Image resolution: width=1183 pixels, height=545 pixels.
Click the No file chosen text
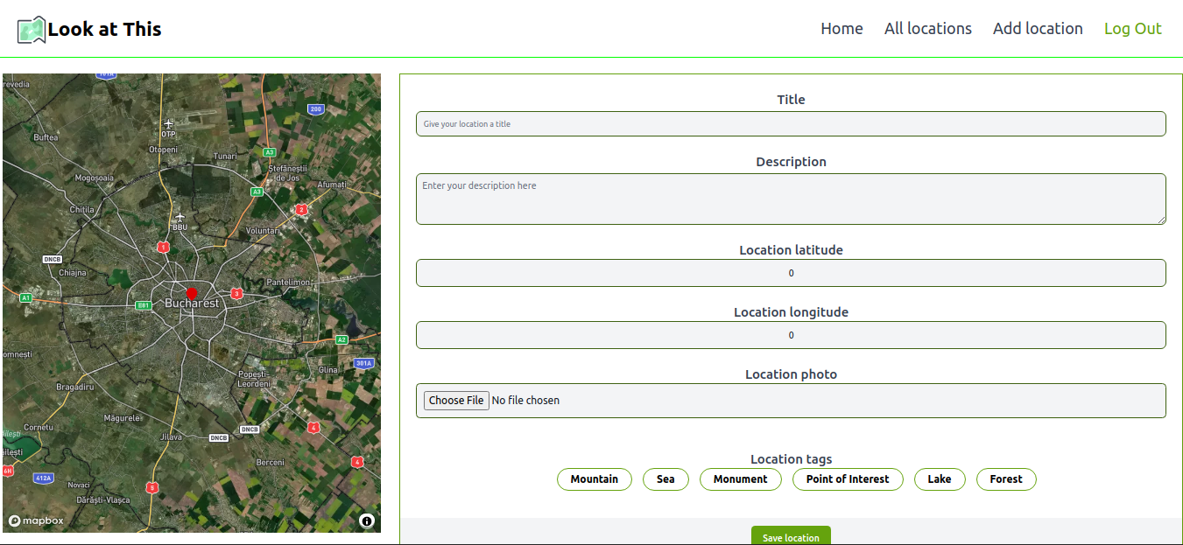[525, 401]
